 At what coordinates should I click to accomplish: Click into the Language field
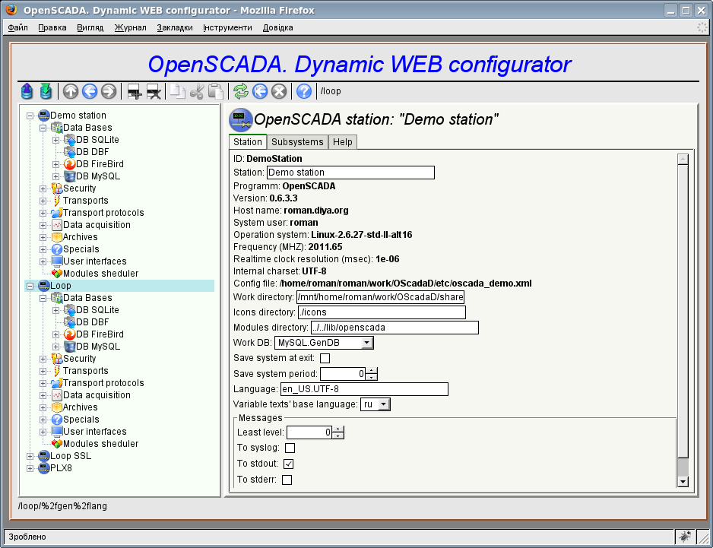[364, 389]
